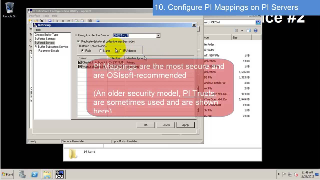Viewport: 320px width, 180px height.
Task: Click the Open folder toolbar icon in PI ICU
Action: (36, 21)
